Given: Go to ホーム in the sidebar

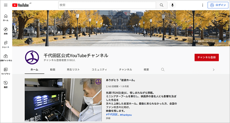Looking at the screenshot, I should pyautogui.click(x=6, y=18).
